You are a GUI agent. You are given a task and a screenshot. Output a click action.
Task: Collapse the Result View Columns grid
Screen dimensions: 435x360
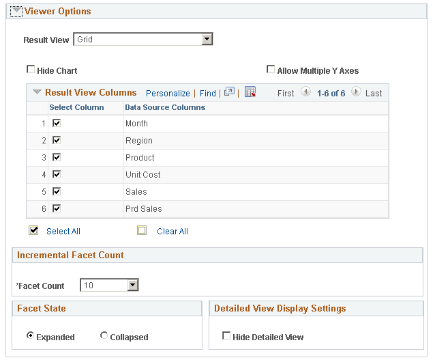click(x=37, y=92)
